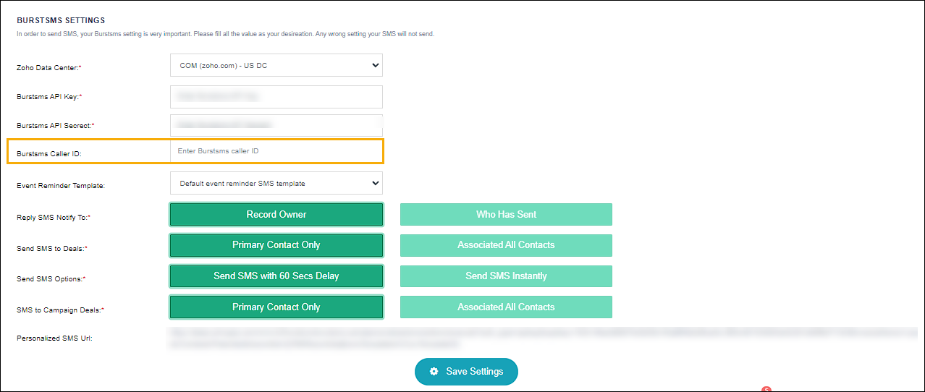Click the Reply SMS Notify To label
This screenshot has height=392, width=925.
pyautogui.click(x=54, y=217)
